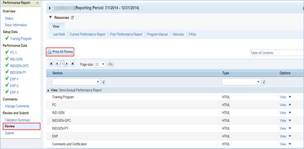Go to previous page pager arrow

57,64
